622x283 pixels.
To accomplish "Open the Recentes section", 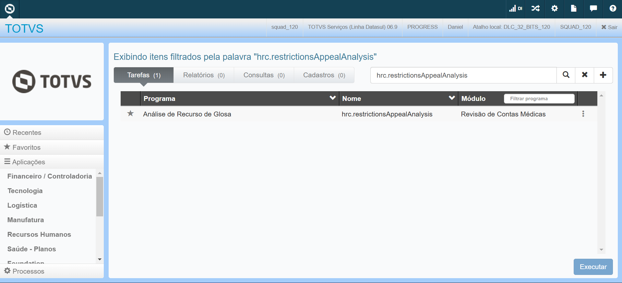I will coord(52,133).
